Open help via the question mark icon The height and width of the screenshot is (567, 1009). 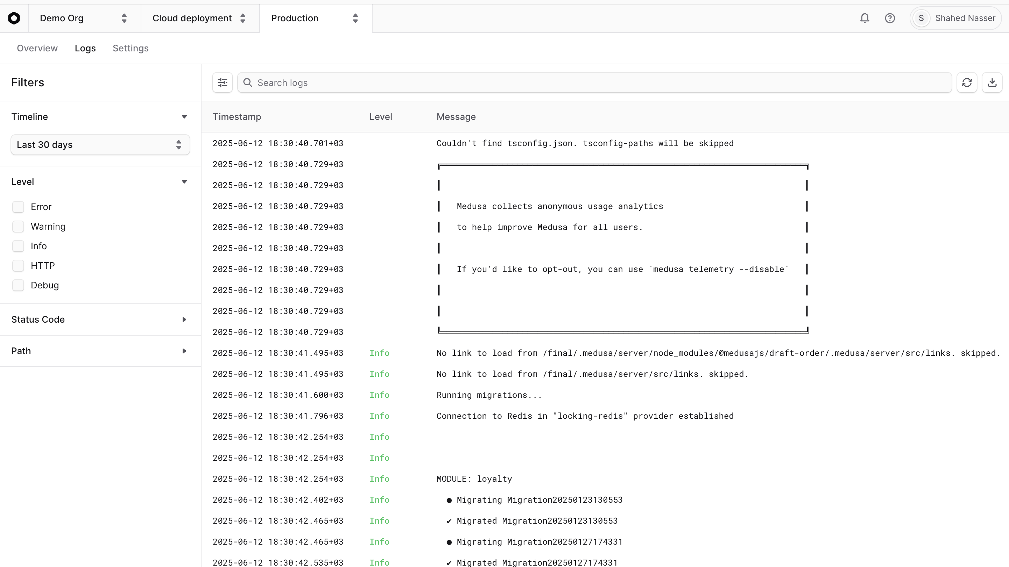pos(890,18)
